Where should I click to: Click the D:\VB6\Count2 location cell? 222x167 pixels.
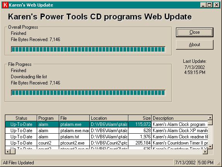coord(109,143)
